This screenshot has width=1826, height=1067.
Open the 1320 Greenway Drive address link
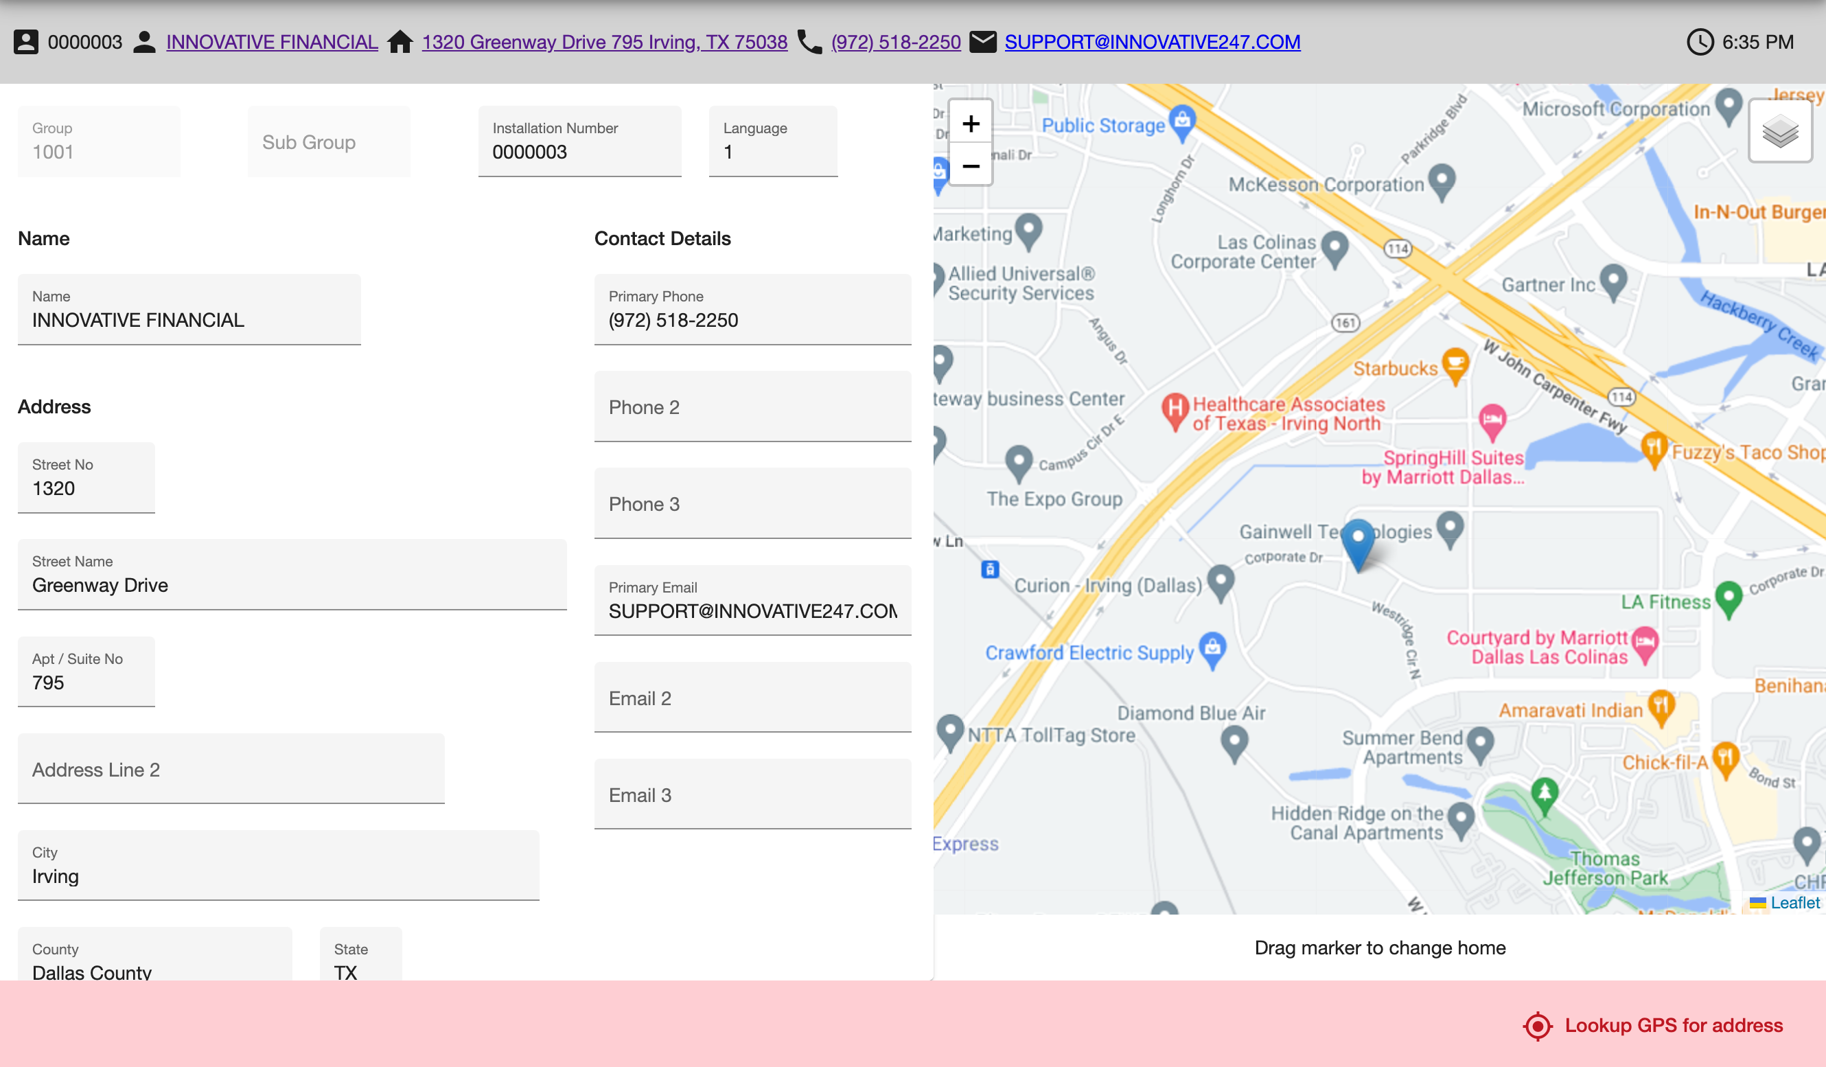coord(604,42)
